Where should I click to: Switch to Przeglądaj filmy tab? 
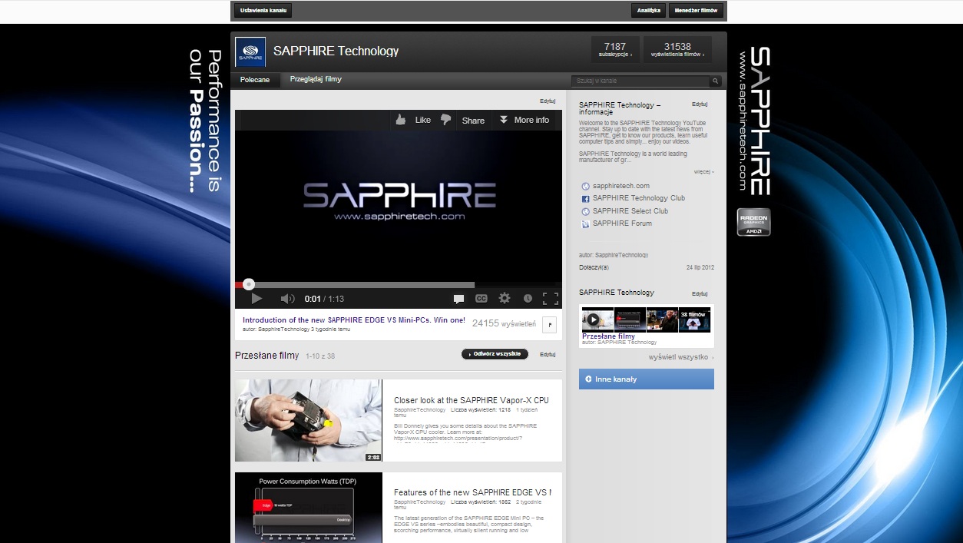click(x=316, y=79)
